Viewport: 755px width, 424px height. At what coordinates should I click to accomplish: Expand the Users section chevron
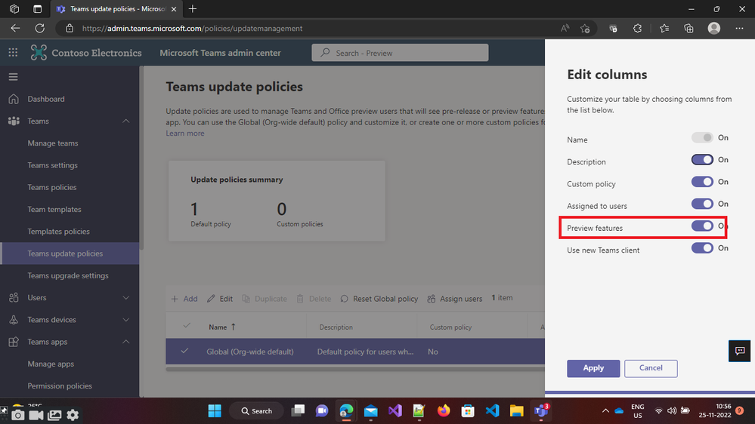(x=125, y=298)
